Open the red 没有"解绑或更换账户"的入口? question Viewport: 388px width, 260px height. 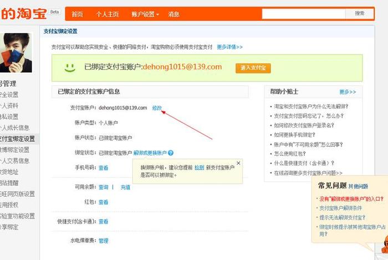coord(351,199)
